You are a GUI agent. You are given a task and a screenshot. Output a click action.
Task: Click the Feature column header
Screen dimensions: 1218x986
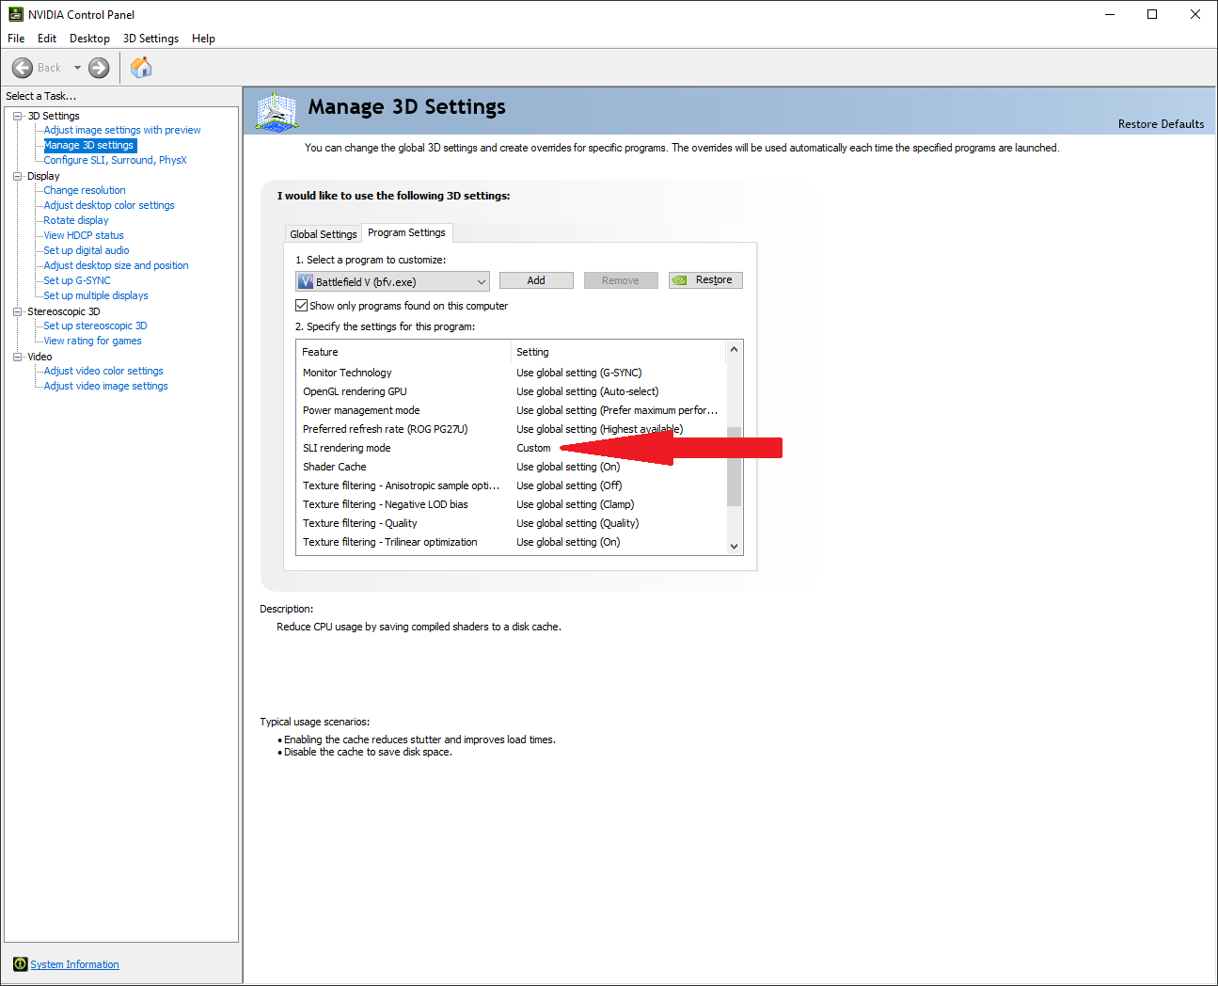coord(404,352)
